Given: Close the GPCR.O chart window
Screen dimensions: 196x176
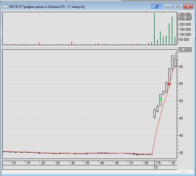Looking at the screenshot, I should pyautogui.click(x=187, y=6).
